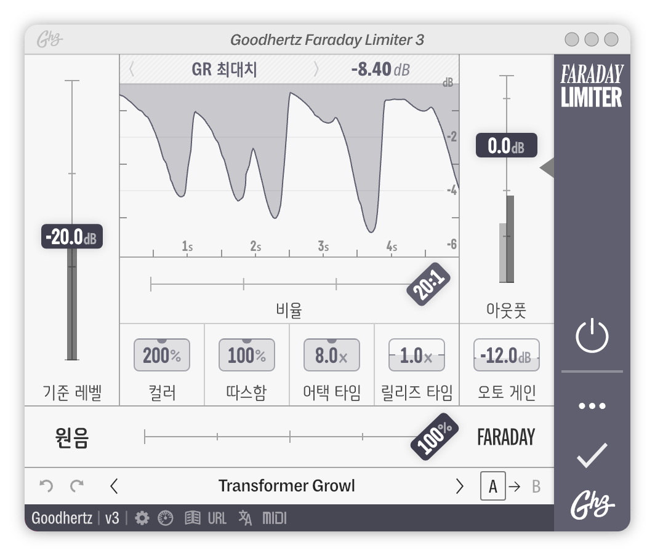655x556 pixels.
Task: Click the 8.0x 어택 타임 value box
Action: pyautogui.click(x=332, y=355)
